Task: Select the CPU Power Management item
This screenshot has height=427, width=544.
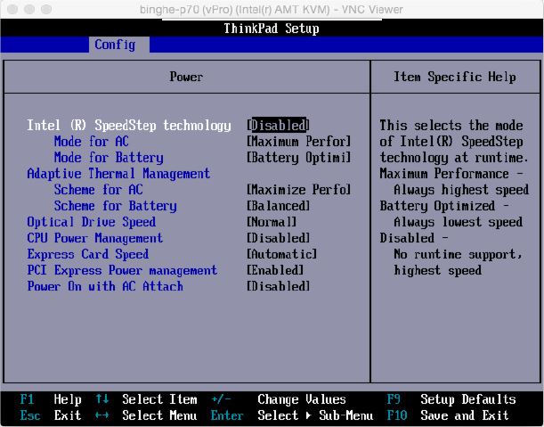Action: pos(94,238)
